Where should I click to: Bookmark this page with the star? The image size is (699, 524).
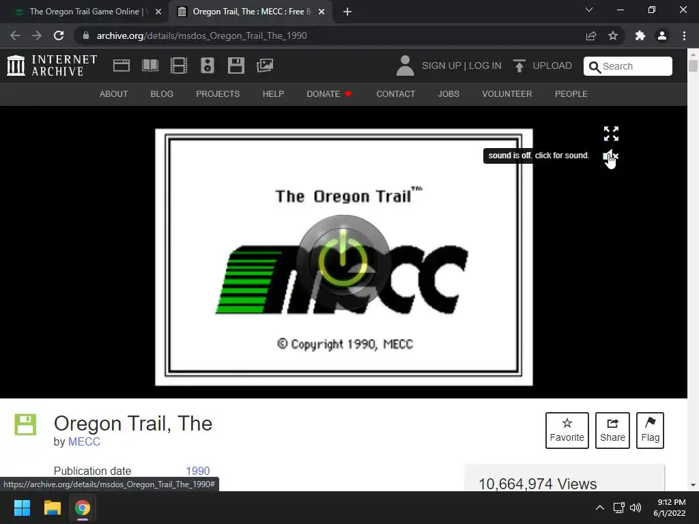(613, 35)
